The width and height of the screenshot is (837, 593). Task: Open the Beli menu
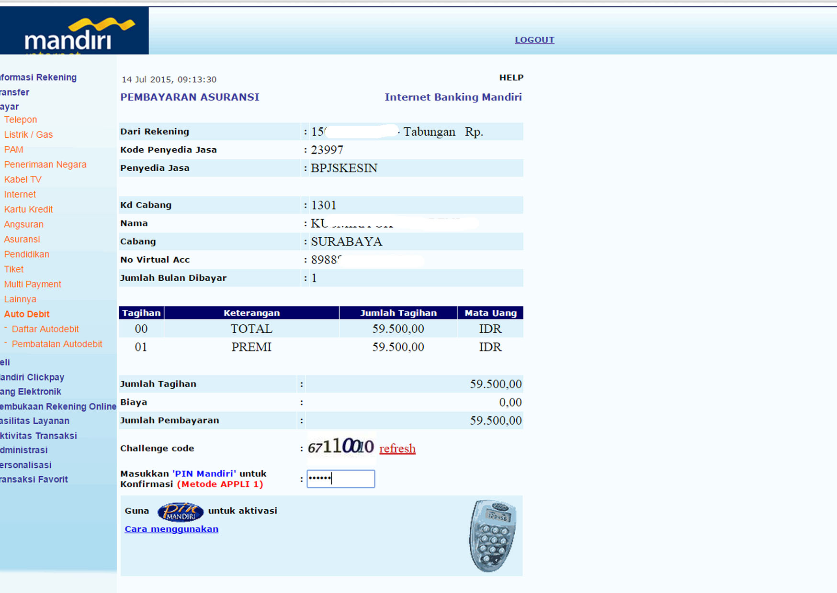[5, 362]
